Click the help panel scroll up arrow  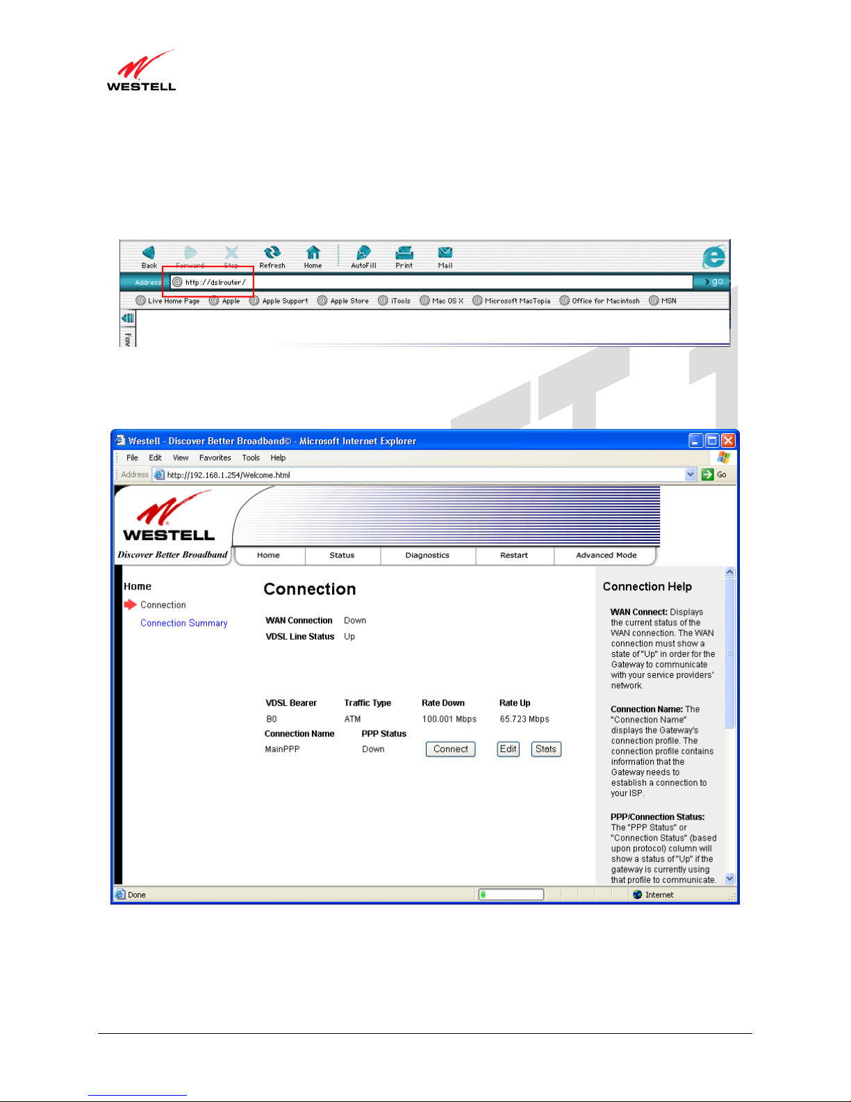pyautogui.click(x=729, y=572)
